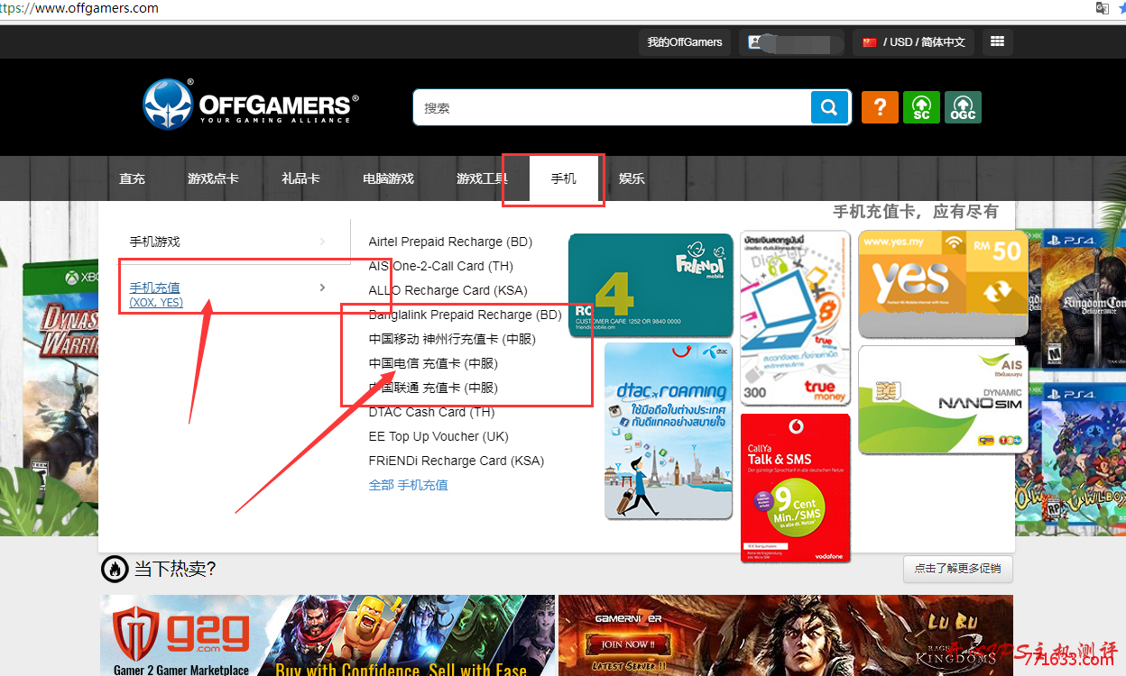Open FRiENDi Recharge Card (KSA)

(x=457, y=461)
